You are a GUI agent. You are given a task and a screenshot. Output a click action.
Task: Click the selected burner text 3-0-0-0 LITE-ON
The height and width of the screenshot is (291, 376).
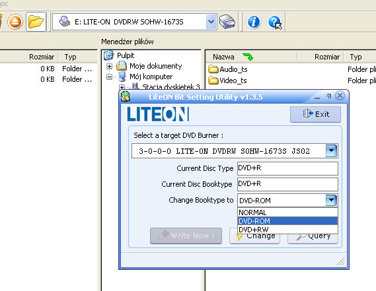point(224,151)
